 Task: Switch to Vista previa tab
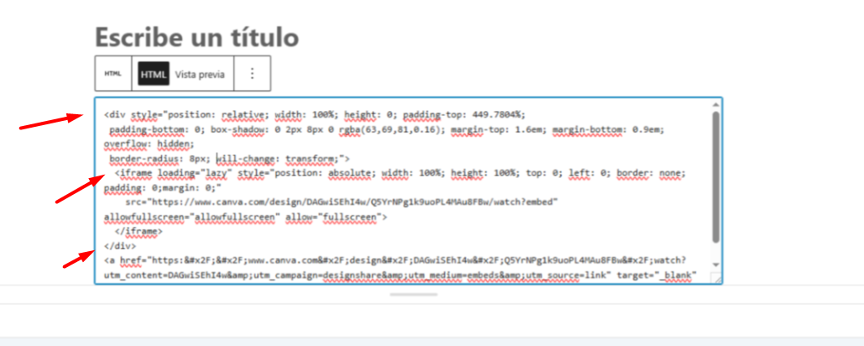point(199,74)
